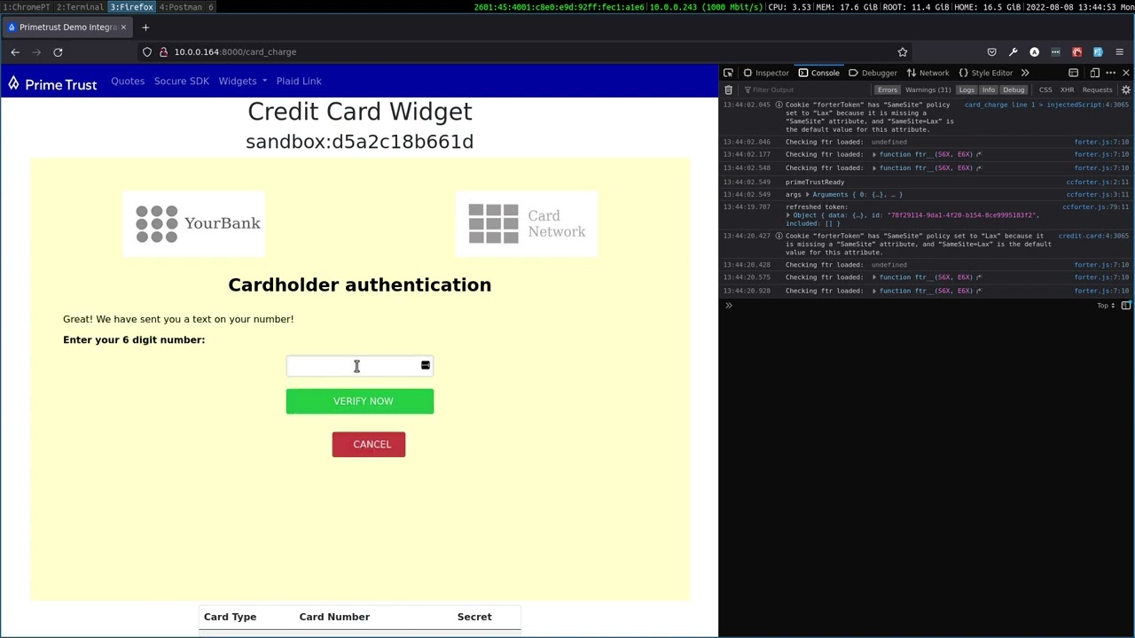
Task: Open the Socure SDK nav link
Action: point(182,82)
